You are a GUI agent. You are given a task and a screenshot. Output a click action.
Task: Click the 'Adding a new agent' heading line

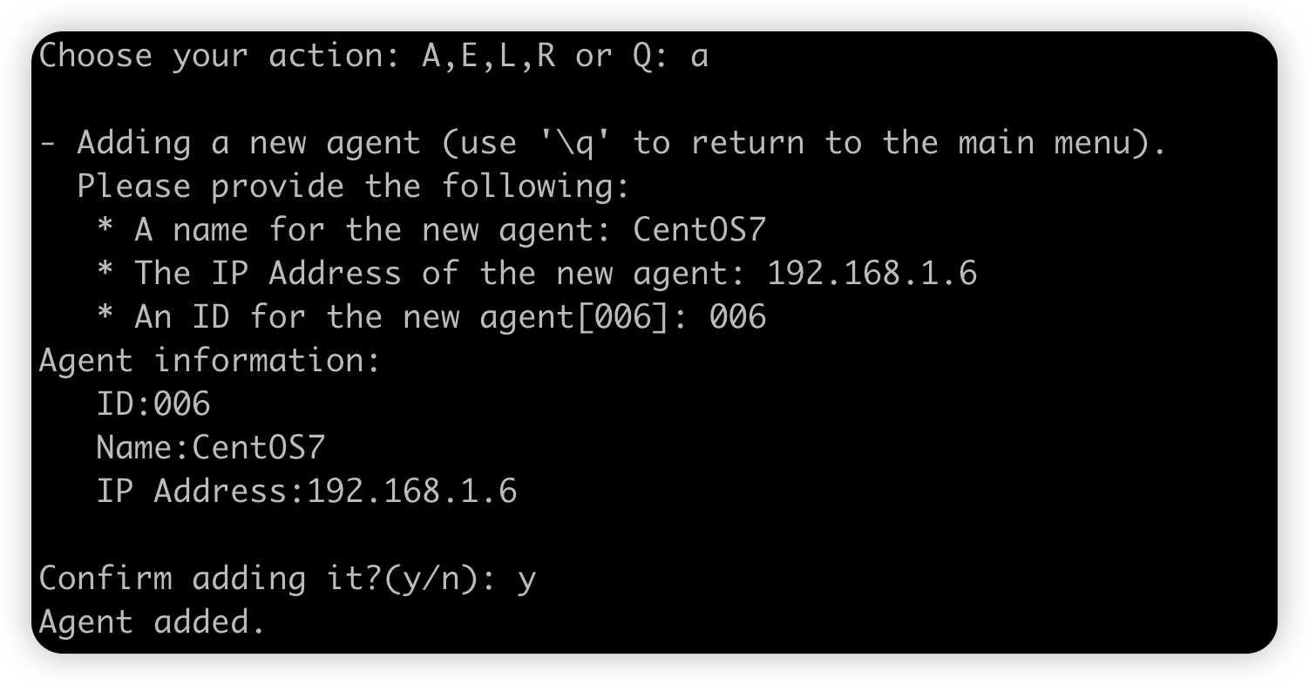click(x=602, y=143)
